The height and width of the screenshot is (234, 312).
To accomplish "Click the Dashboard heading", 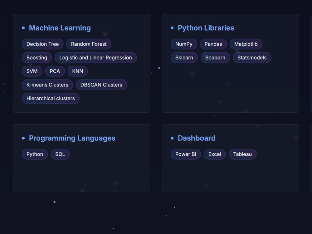I will click(x=197, y=138).
